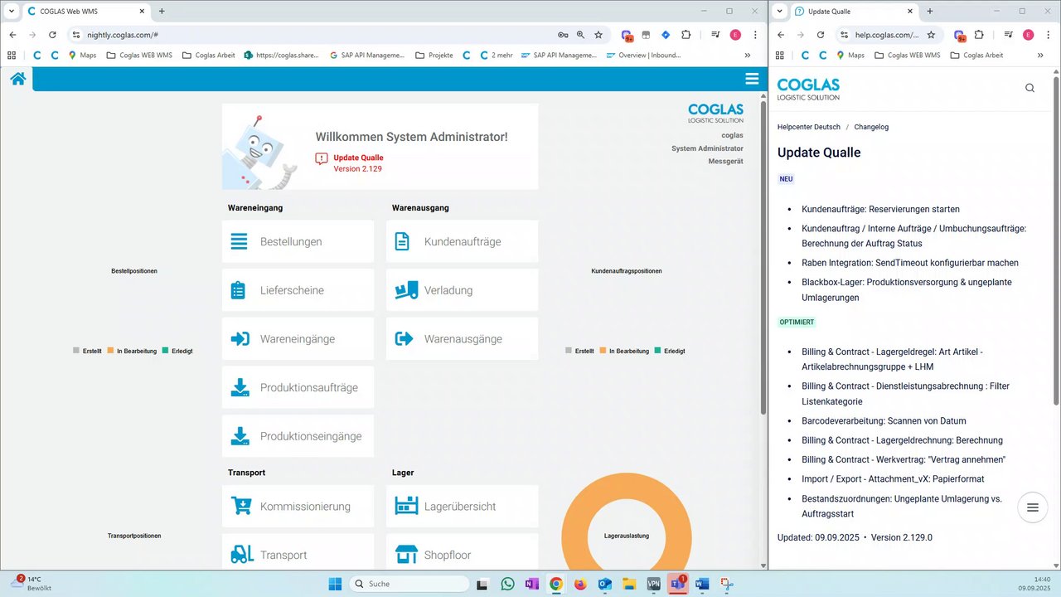The width and height of the screenshot is (1061, 597).
Task: Open Produktionseingänge tile
Action: [x=298, y=436]
